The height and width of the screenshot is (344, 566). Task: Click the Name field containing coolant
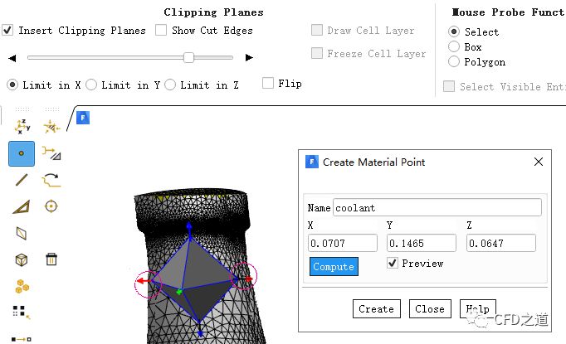coord(437,207)
